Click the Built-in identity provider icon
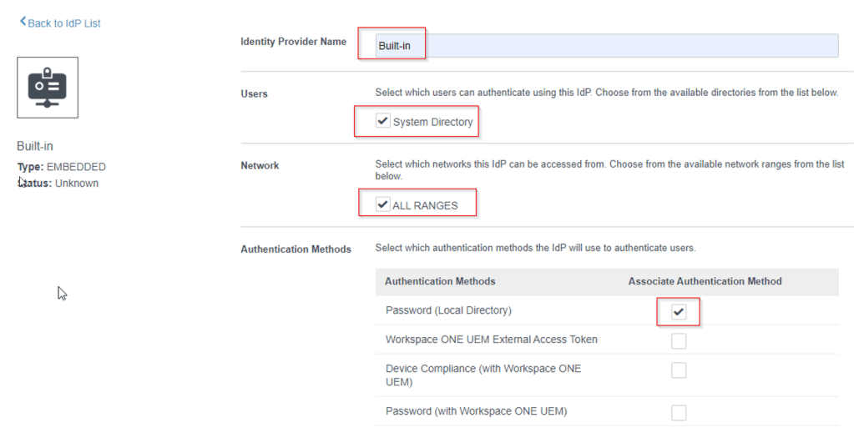Viewport: 854px width, 433px height. coord(48,87)
